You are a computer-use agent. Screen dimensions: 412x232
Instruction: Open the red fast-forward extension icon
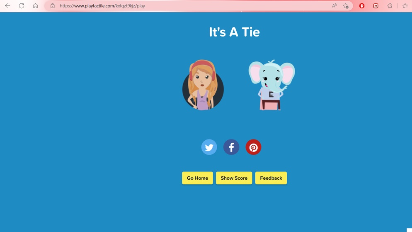coord(376,6)
